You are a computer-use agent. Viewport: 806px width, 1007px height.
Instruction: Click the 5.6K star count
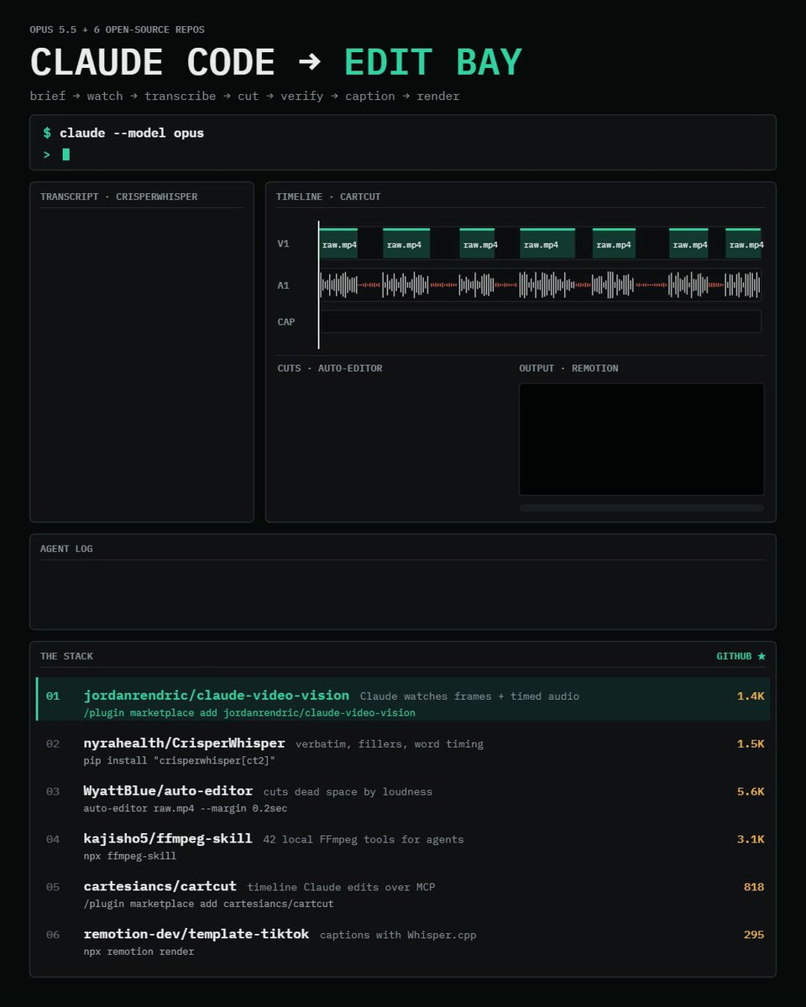coord(751,791)
